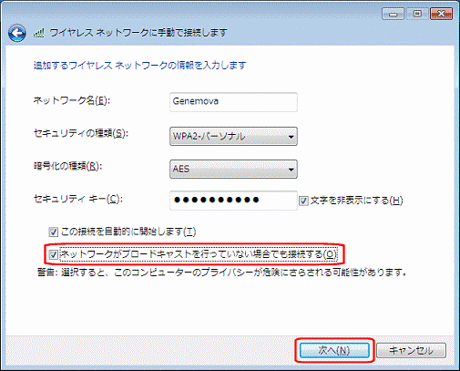Image resolution: width=460 pixels, height=371 pixels.
Task: Open the 暗号化の種類 dropdown arrow
Action: (291, 170)
